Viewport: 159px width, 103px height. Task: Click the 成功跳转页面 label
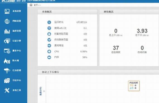[x=61, y=40]
